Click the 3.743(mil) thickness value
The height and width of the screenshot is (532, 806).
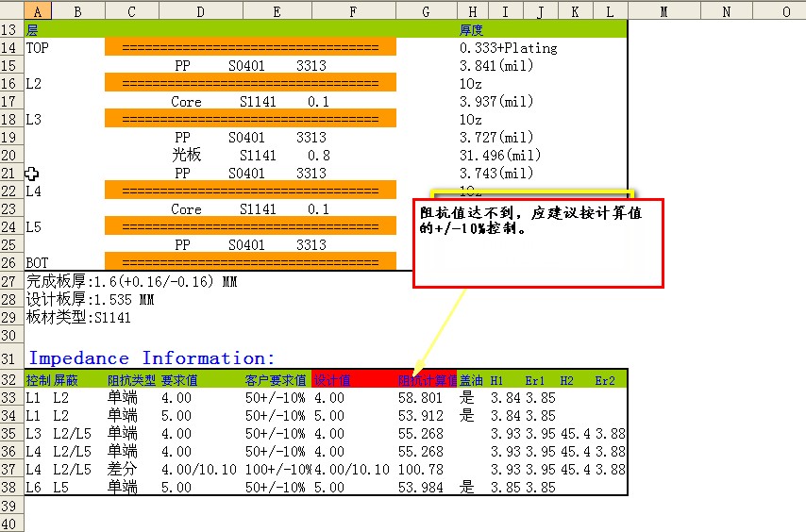496,173
